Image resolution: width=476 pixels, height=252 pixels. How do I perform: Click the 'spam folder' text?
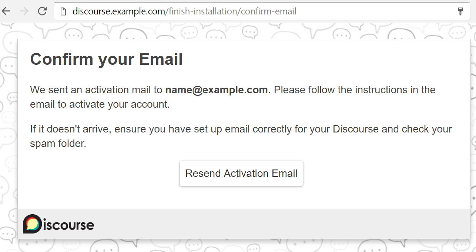pyautogui.click(x=58, y=144)
